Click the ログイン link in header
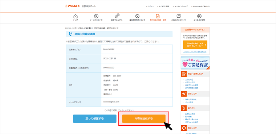 click(150, 6)
